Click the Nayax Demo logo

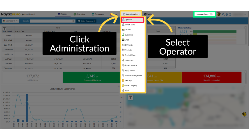(x=11, y=14)
